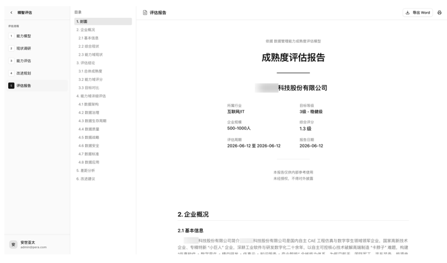The height and width of the screenshot is (263, 447).
Task: Click the email admin@pera.com
Action: click(33, 247)
